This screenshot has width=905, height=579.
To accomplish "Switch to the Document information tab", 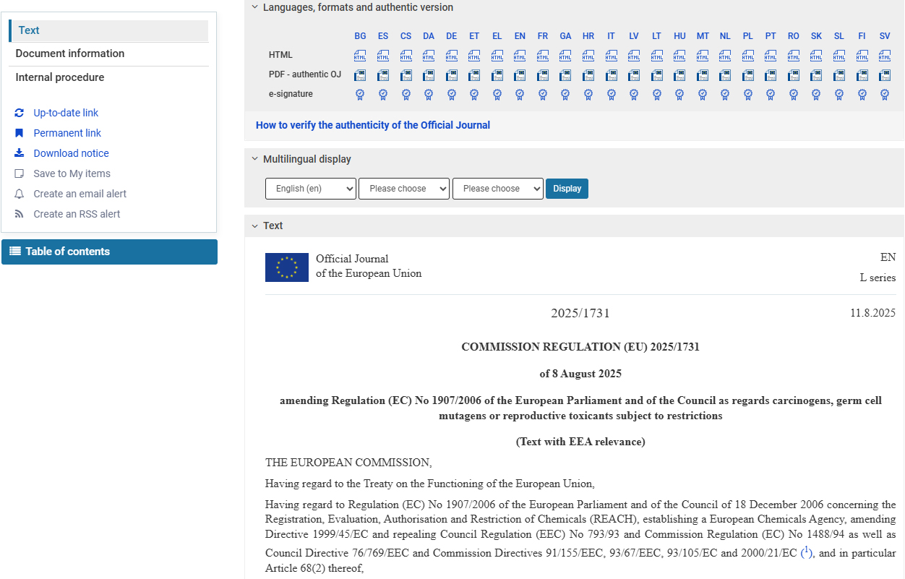I will 70,53.
